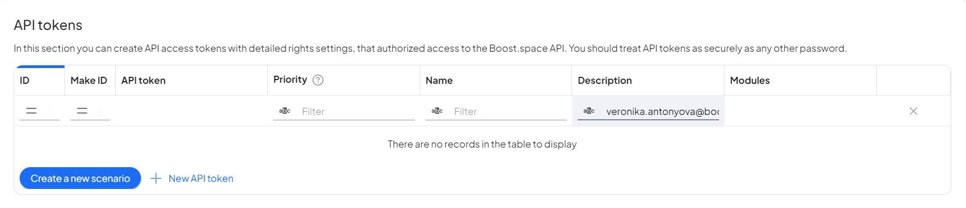Image resolution: width=966 pixels, height=208 pixels.
Task: Sort the table by ID column header
Action: pyautogui.click(x=39, y=81)
